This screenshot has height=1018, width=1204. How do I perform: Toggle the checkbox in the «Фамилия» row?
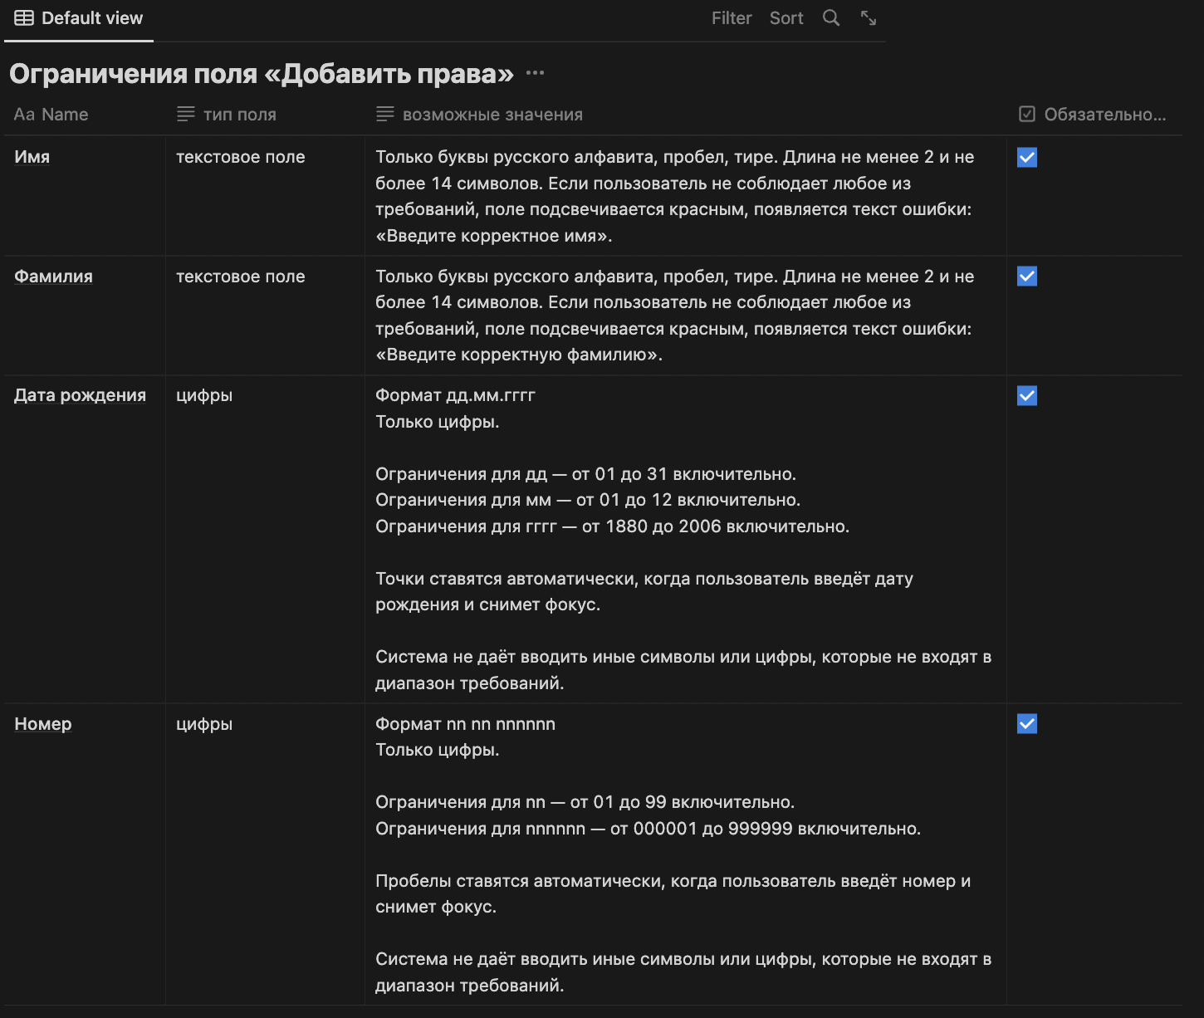click(x=1027, y=277)
